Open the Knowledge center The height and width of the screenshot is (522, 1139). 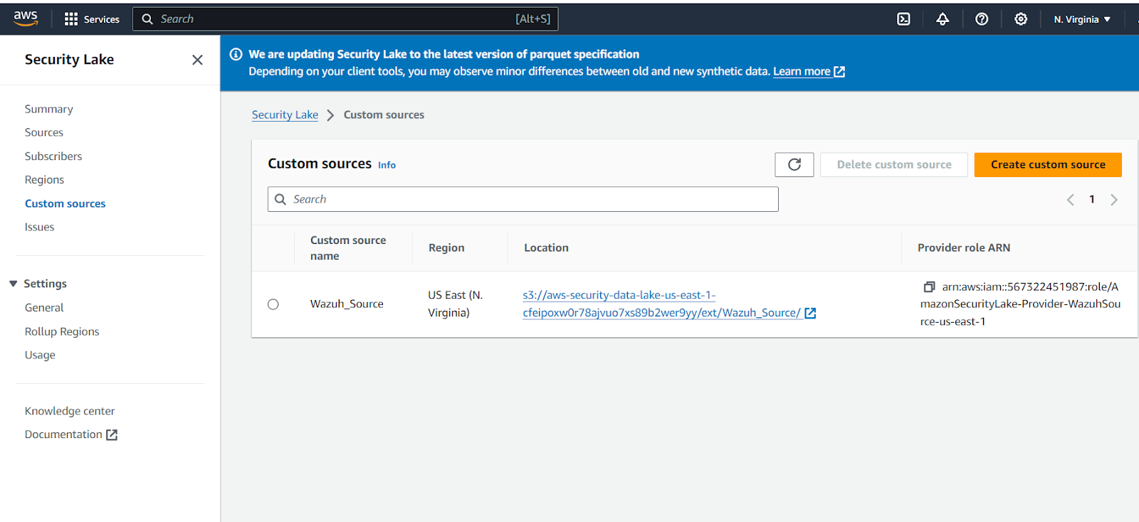[x=70, y=411]
